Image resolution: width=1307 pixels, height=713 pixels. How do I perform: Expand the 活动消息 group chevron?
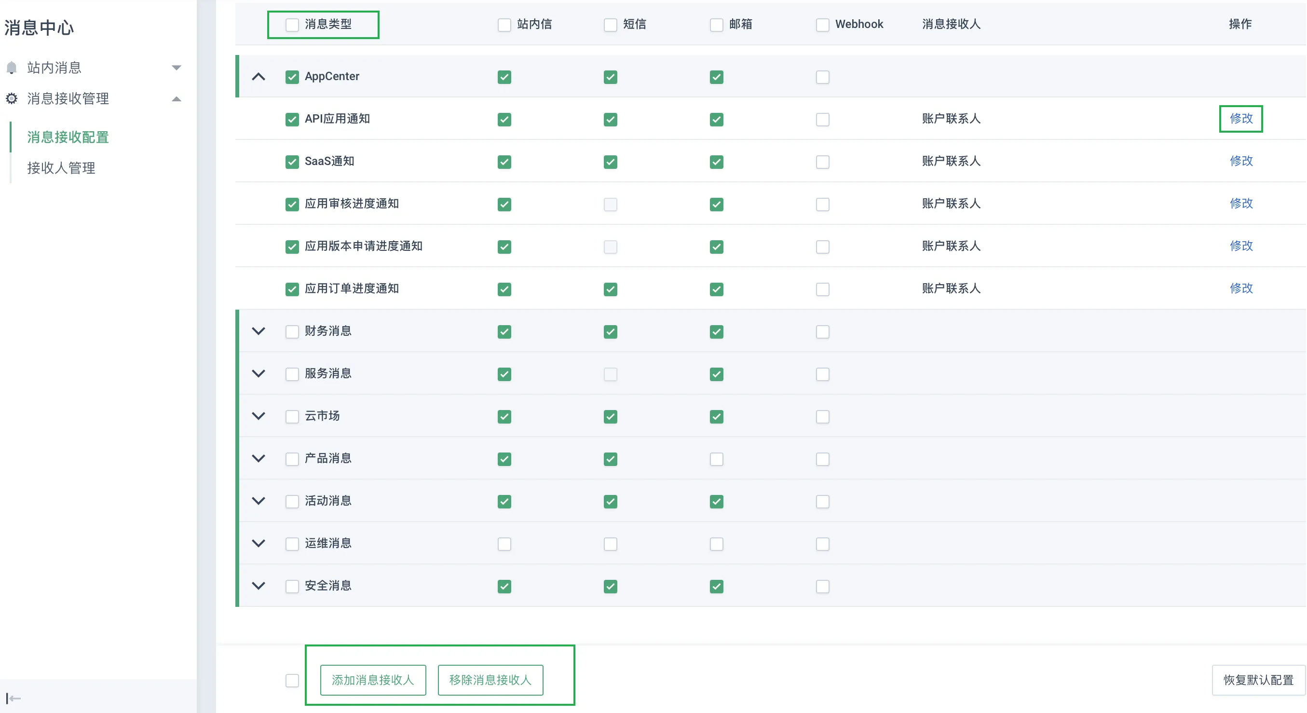259,501
